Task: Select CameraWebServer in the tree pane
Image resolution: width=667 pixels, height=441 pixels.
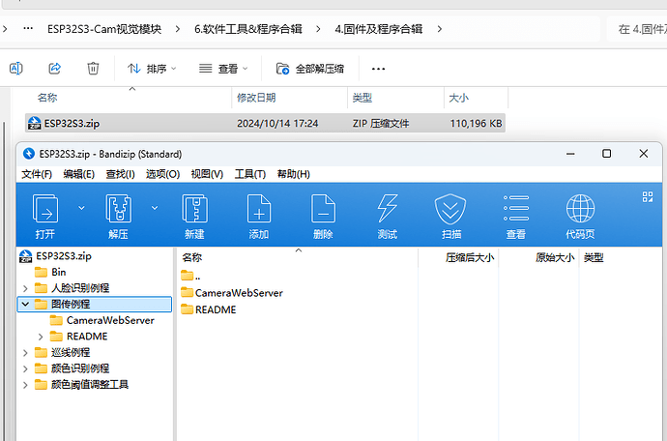Action: coord(110,320)
